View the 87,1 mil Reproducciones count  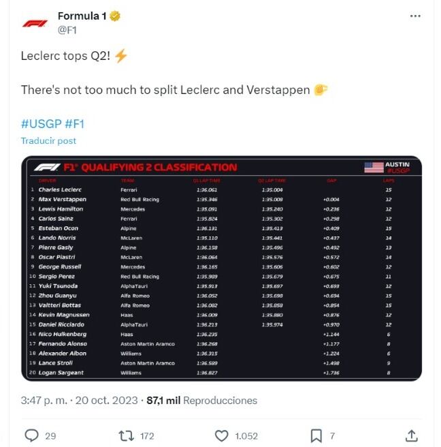202,401
